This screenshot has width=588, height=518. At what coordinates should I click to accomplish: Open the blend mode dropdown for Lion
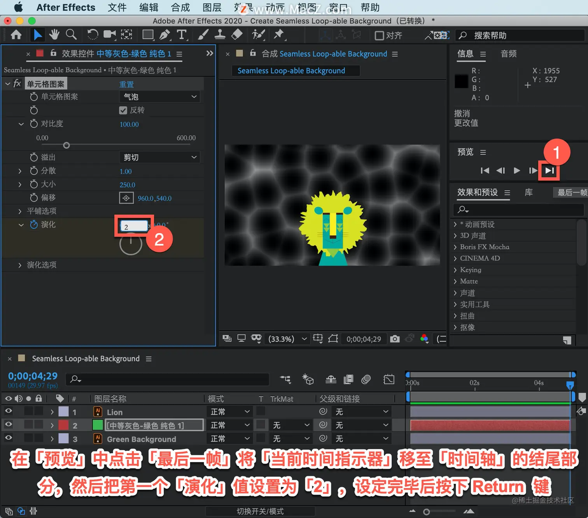coord(230,411)
